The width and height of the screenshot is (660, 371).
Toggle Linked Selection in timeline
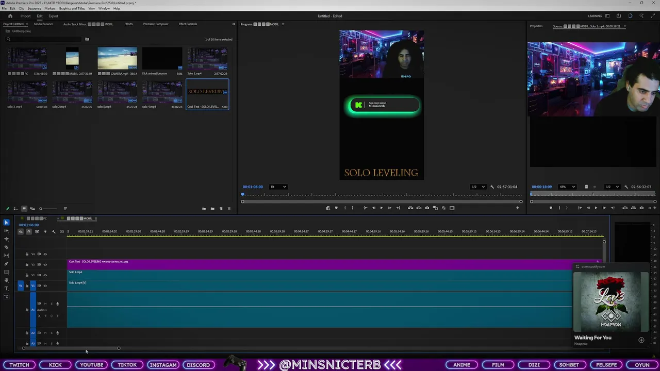pos(37,231)
